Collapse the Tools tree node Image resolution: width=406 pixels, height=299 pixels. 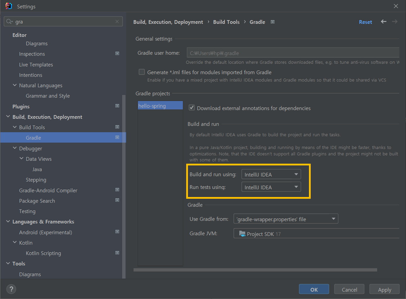(x=8, y=263)
